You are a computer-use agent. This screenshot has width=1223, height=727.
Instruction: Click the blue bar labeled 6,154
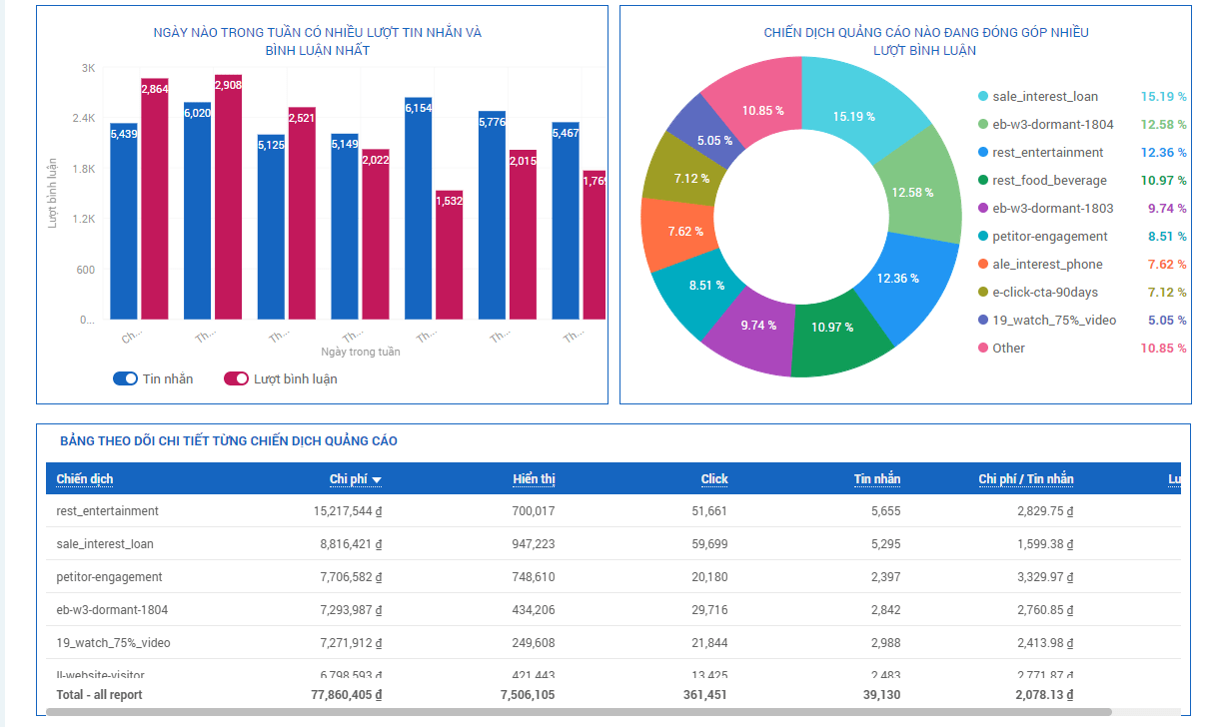pos(419,209)
